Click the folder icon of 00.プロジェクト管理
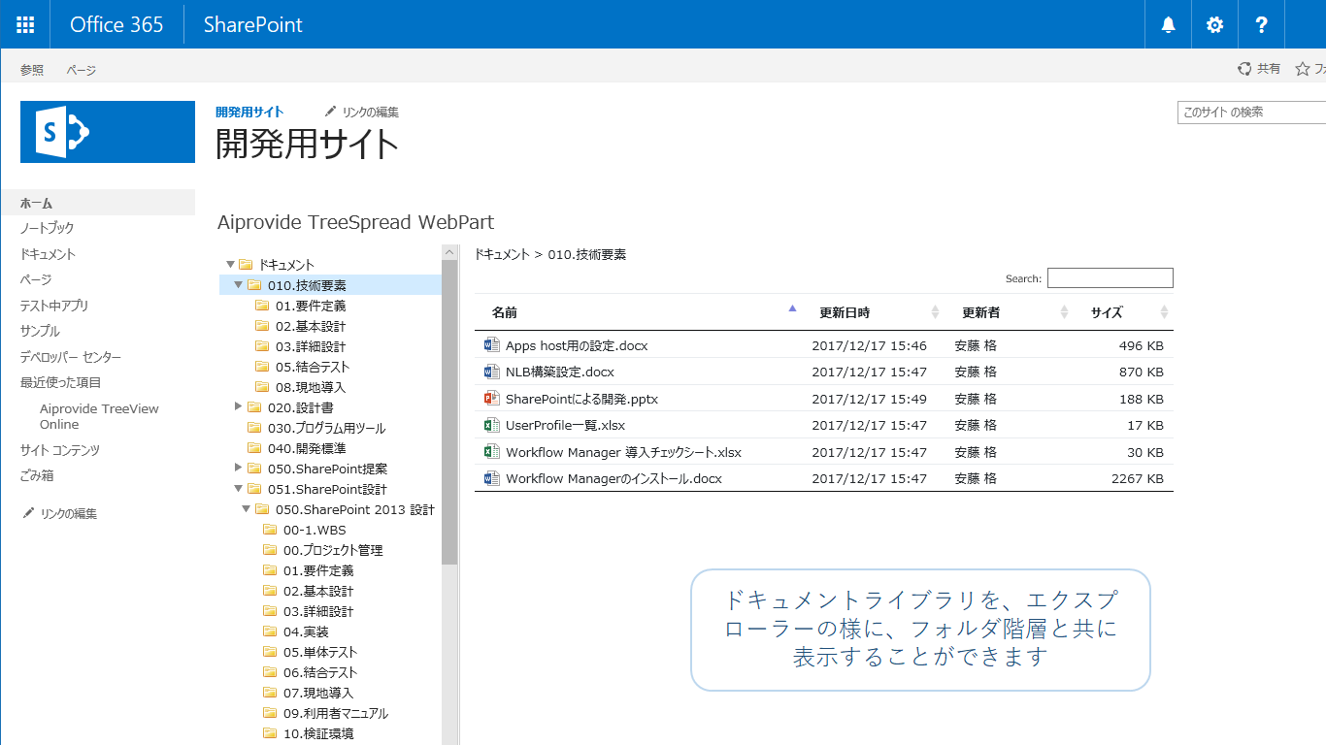Screen dimensions: 1326x745 (270, 550)
